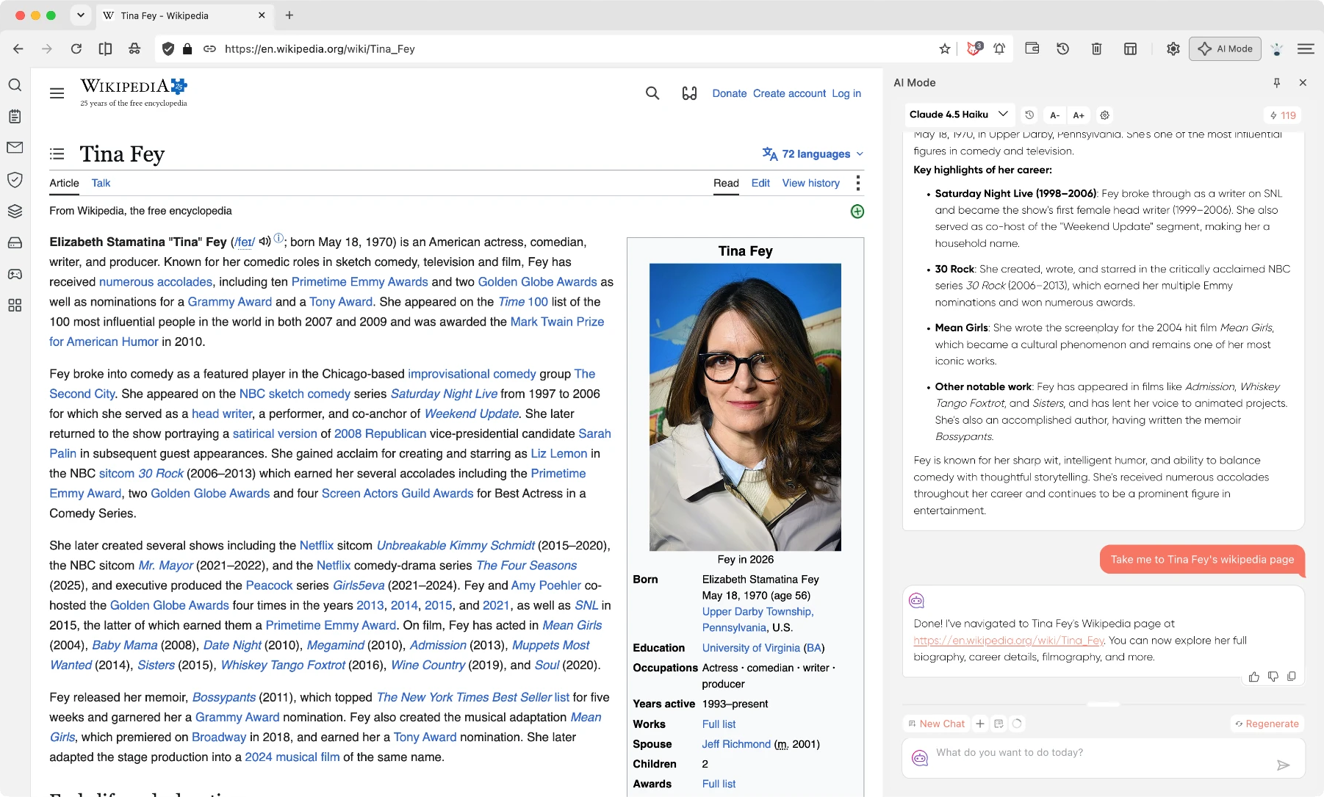The width and height of the screenshot is (1324, 797).
Task: Decrease AI chat font size with A-
Action: click(x=1054, y=115)
